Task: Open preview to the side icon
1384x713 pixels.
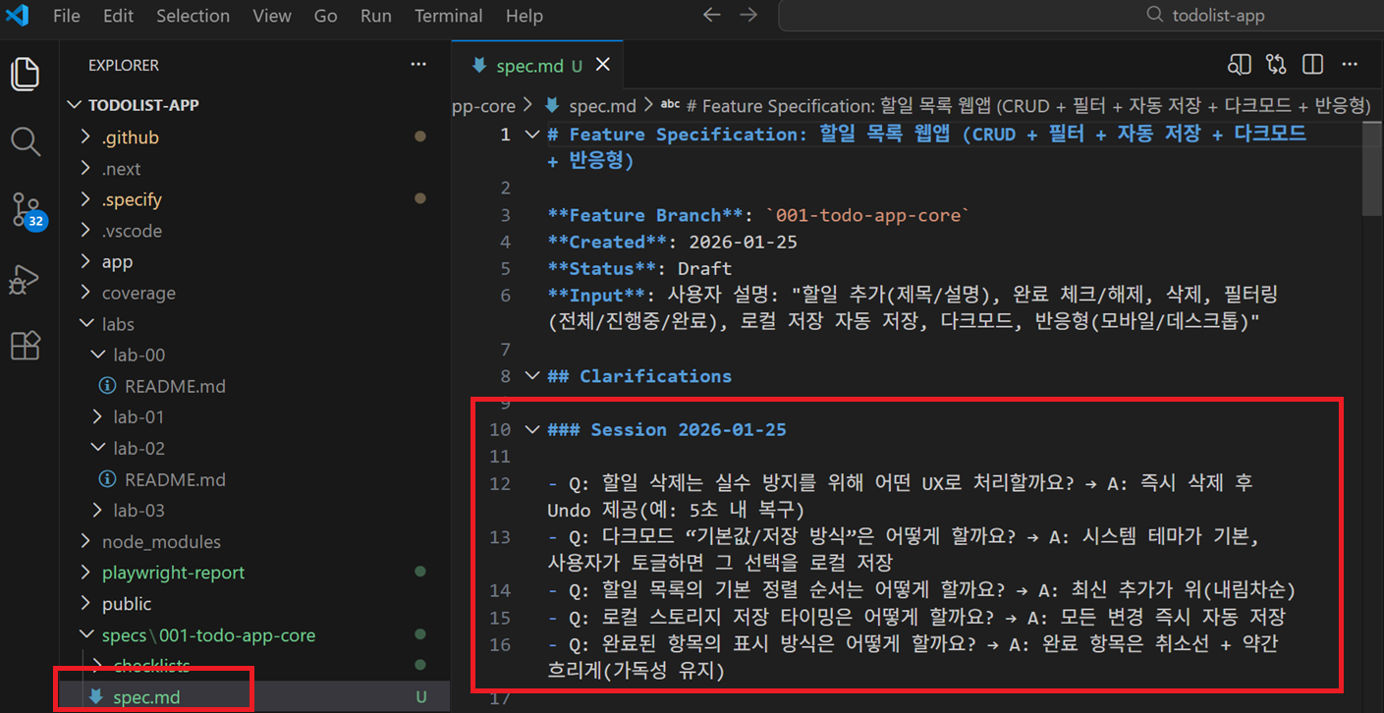Action: click(1240, 65)
